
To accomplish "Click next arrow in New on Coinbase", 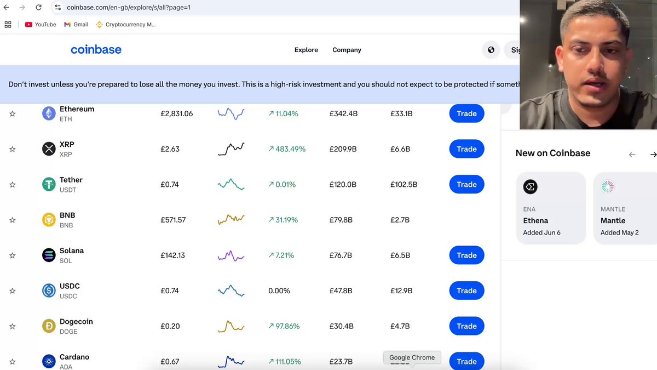I will 653,155.
